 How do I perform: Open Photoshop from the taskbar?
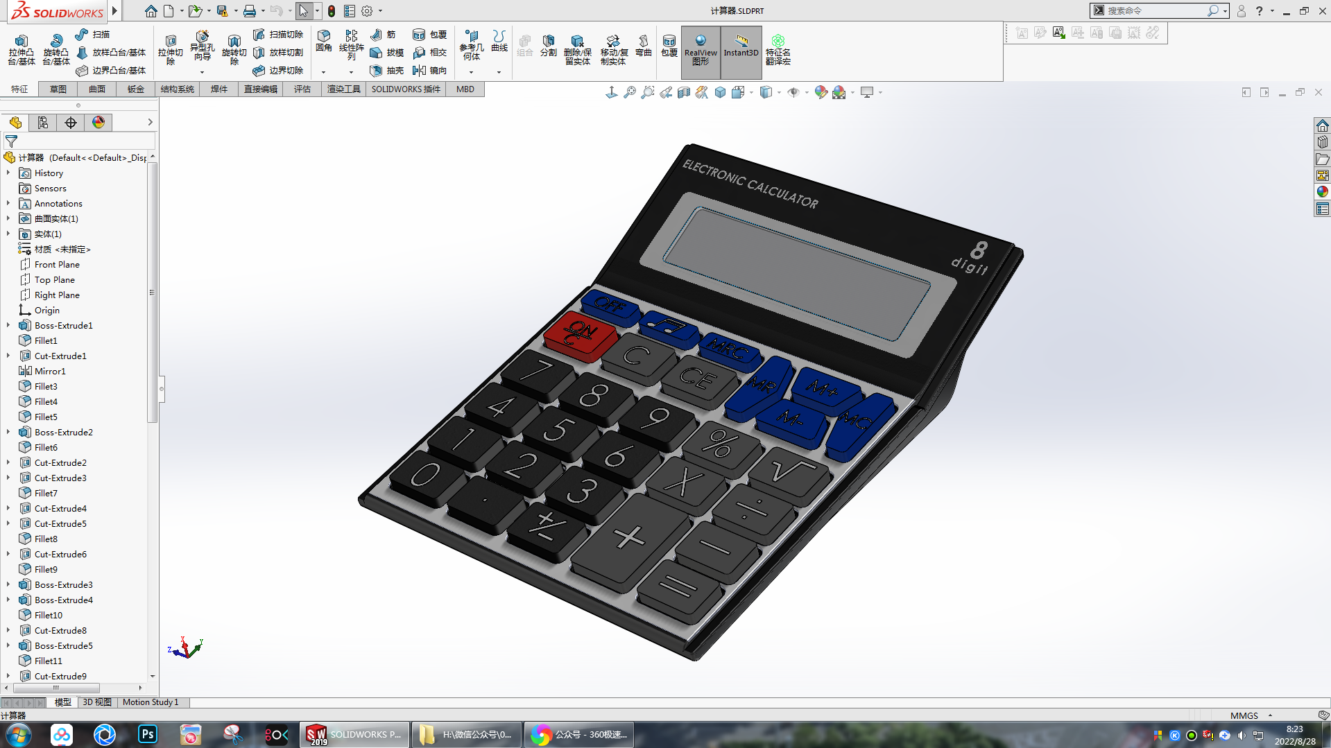(148, 734)
